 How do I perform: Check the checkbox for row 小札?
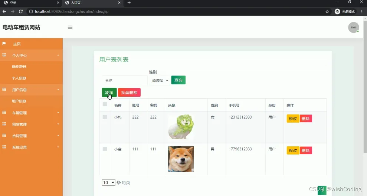click(x=105, y=117)
